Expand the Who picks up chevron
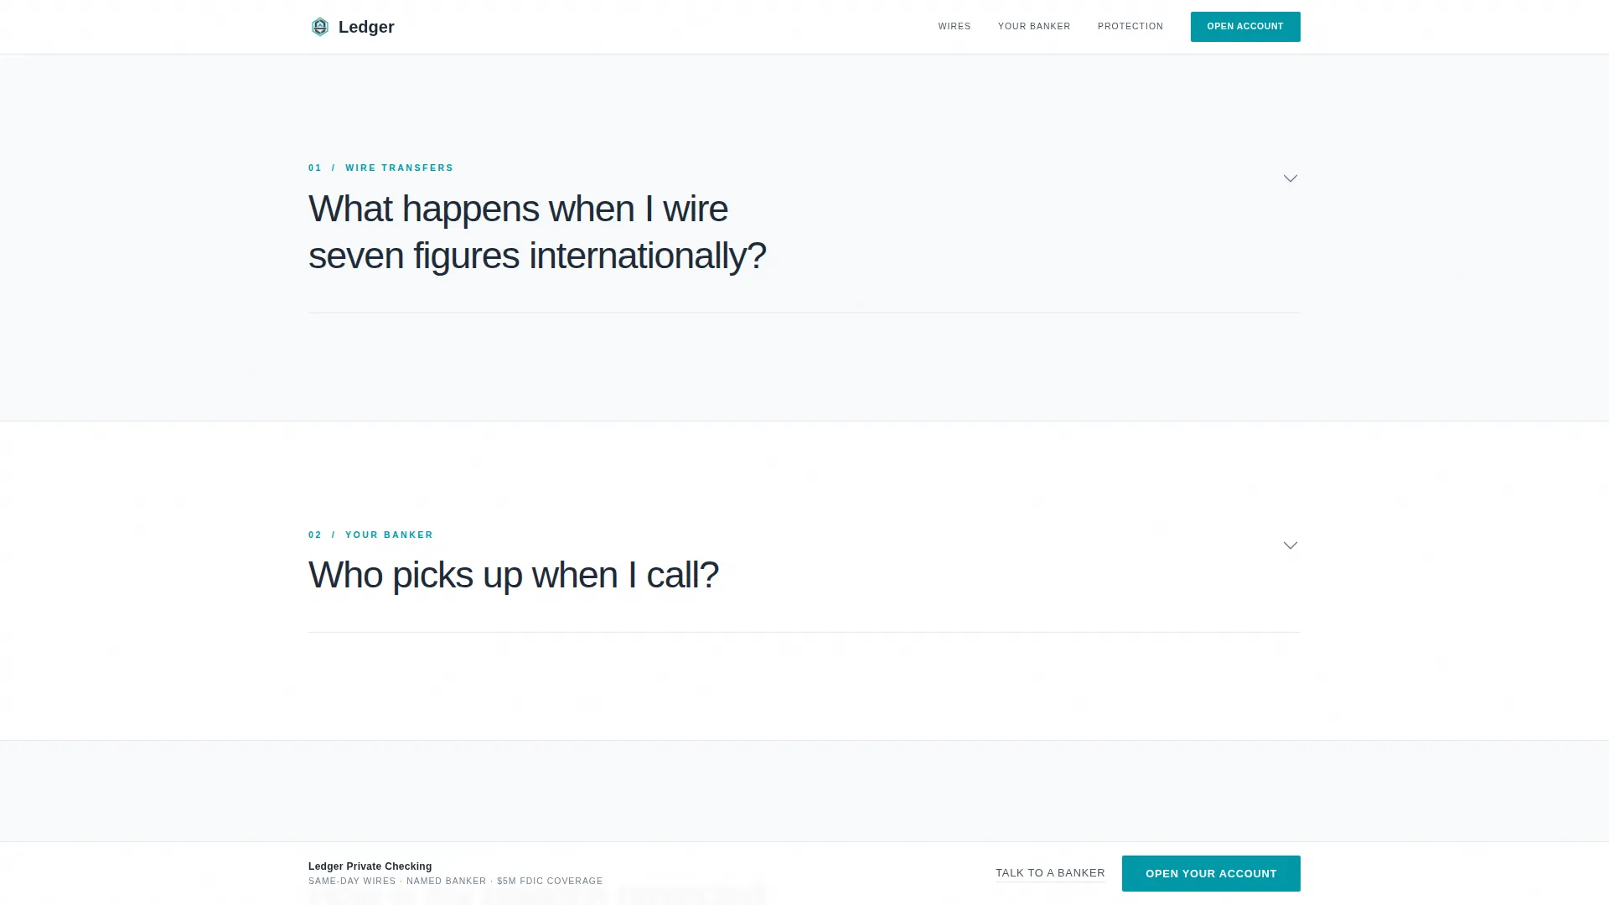Viewport: 1609px width, 905px height. coord(1291,546)
